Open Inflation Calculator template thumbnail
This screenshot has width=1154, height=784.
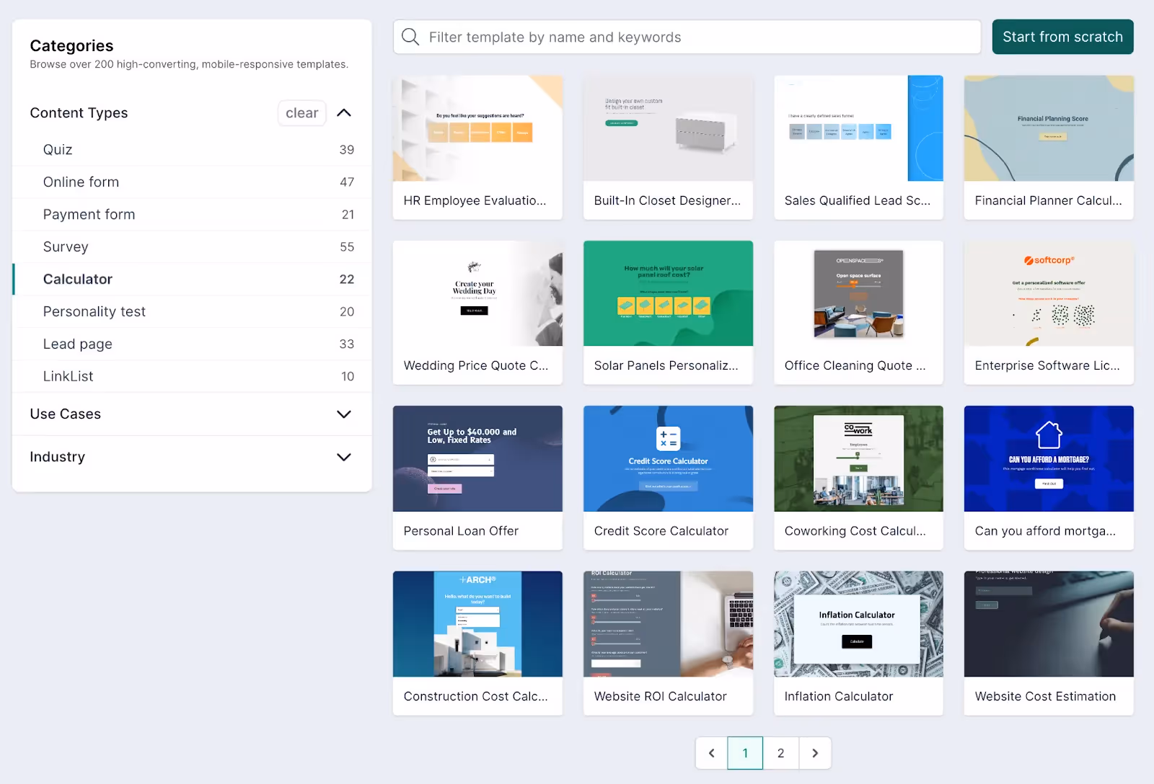point(858,624)
